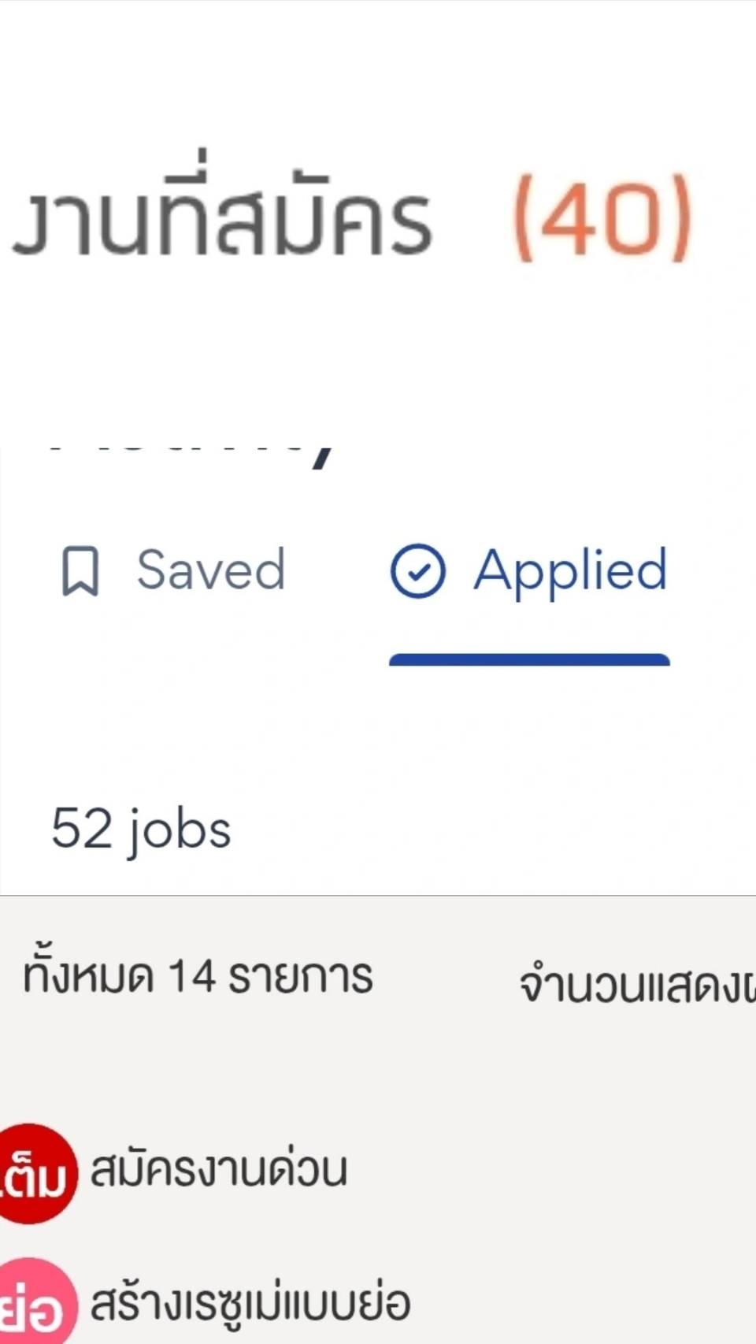This screenshot has height=1344, width=756.
Task: Click the งานที่สมัคร heading
Action: pyautogui.click(x=221, y=213)
